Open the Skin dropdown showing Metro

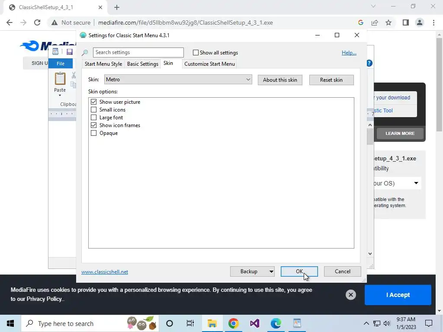coord(178,80)
